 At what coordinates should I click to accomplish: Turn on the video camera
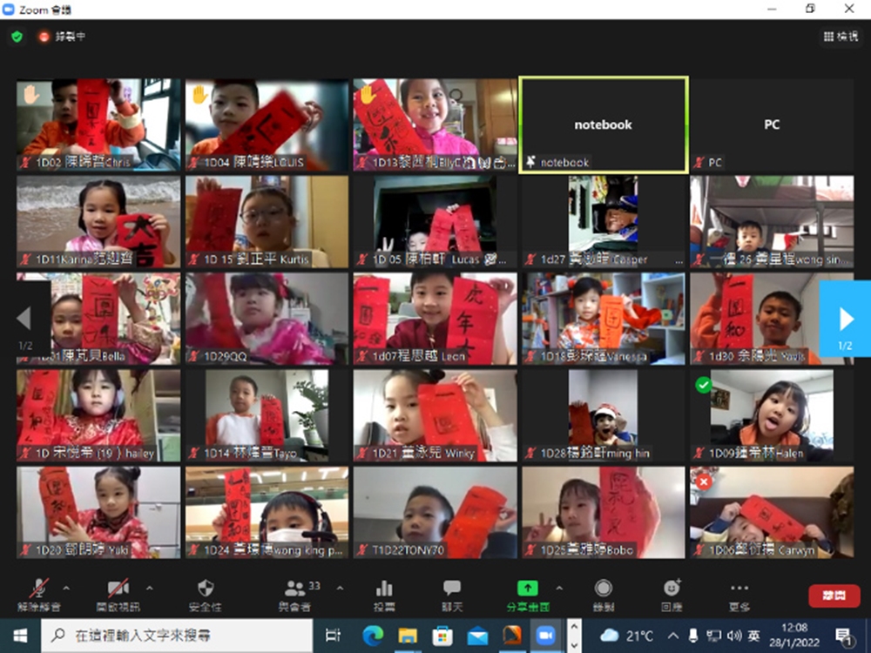(x=118, y=594)
